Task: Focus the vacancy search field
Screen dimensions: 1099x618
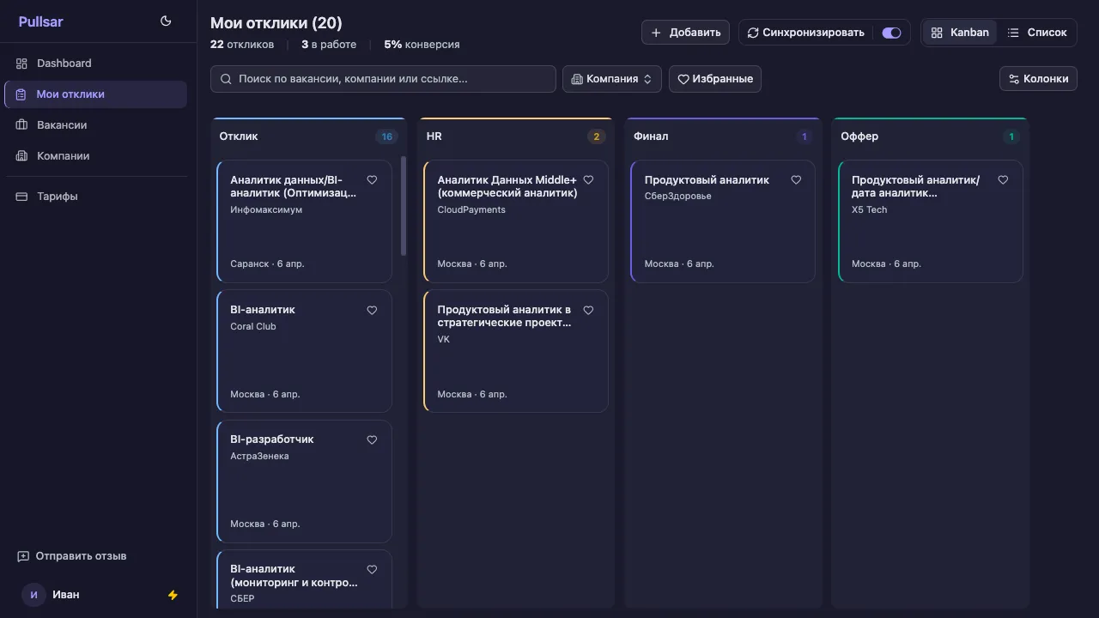Action: click(x=383, y=79)
